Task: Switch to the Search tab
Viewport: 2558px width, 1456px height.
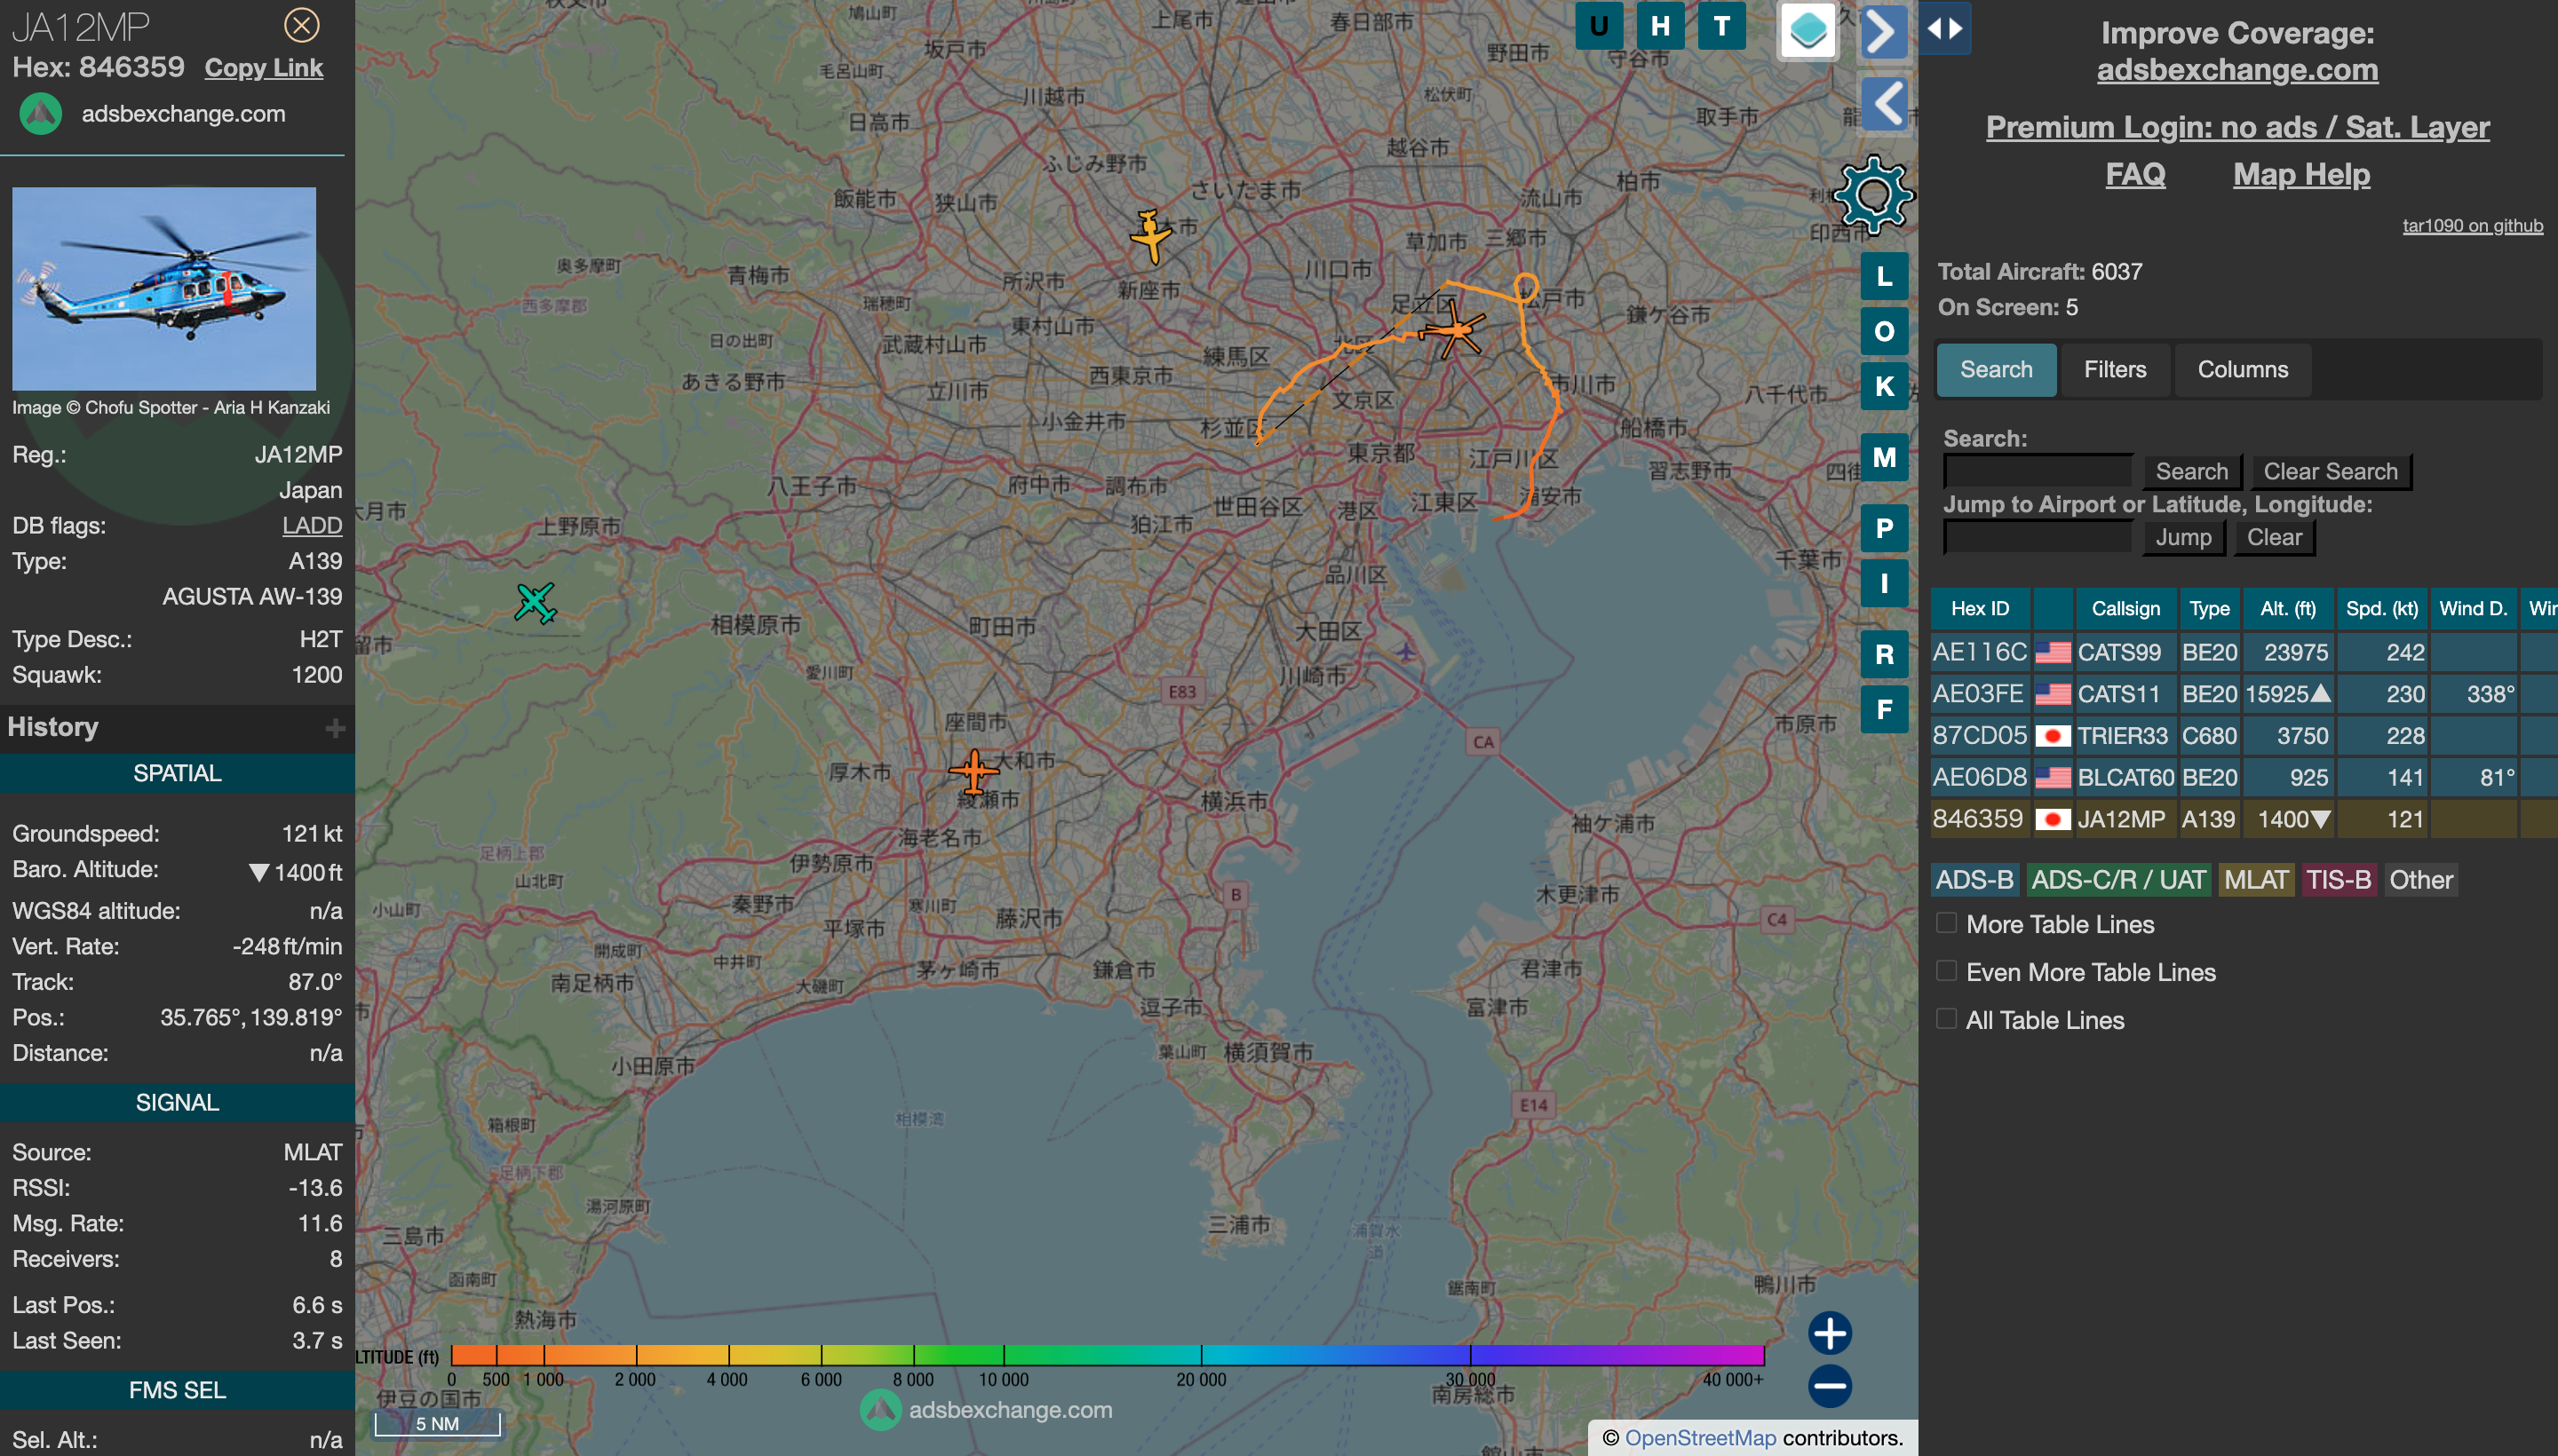Action: click(x=1996, y=370)
